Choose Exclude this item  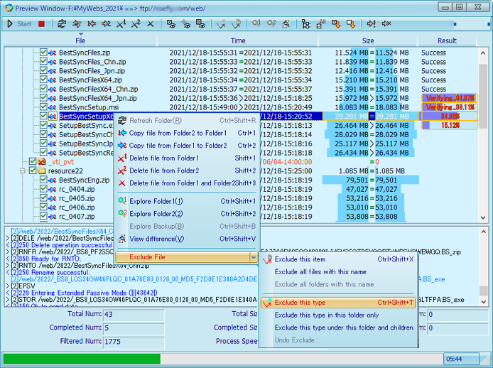(x=338, y=259)
